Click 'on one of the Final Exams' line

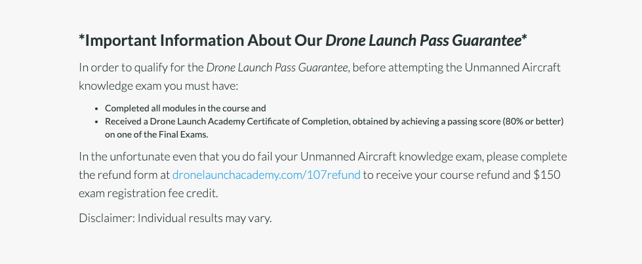coord(156,134)
